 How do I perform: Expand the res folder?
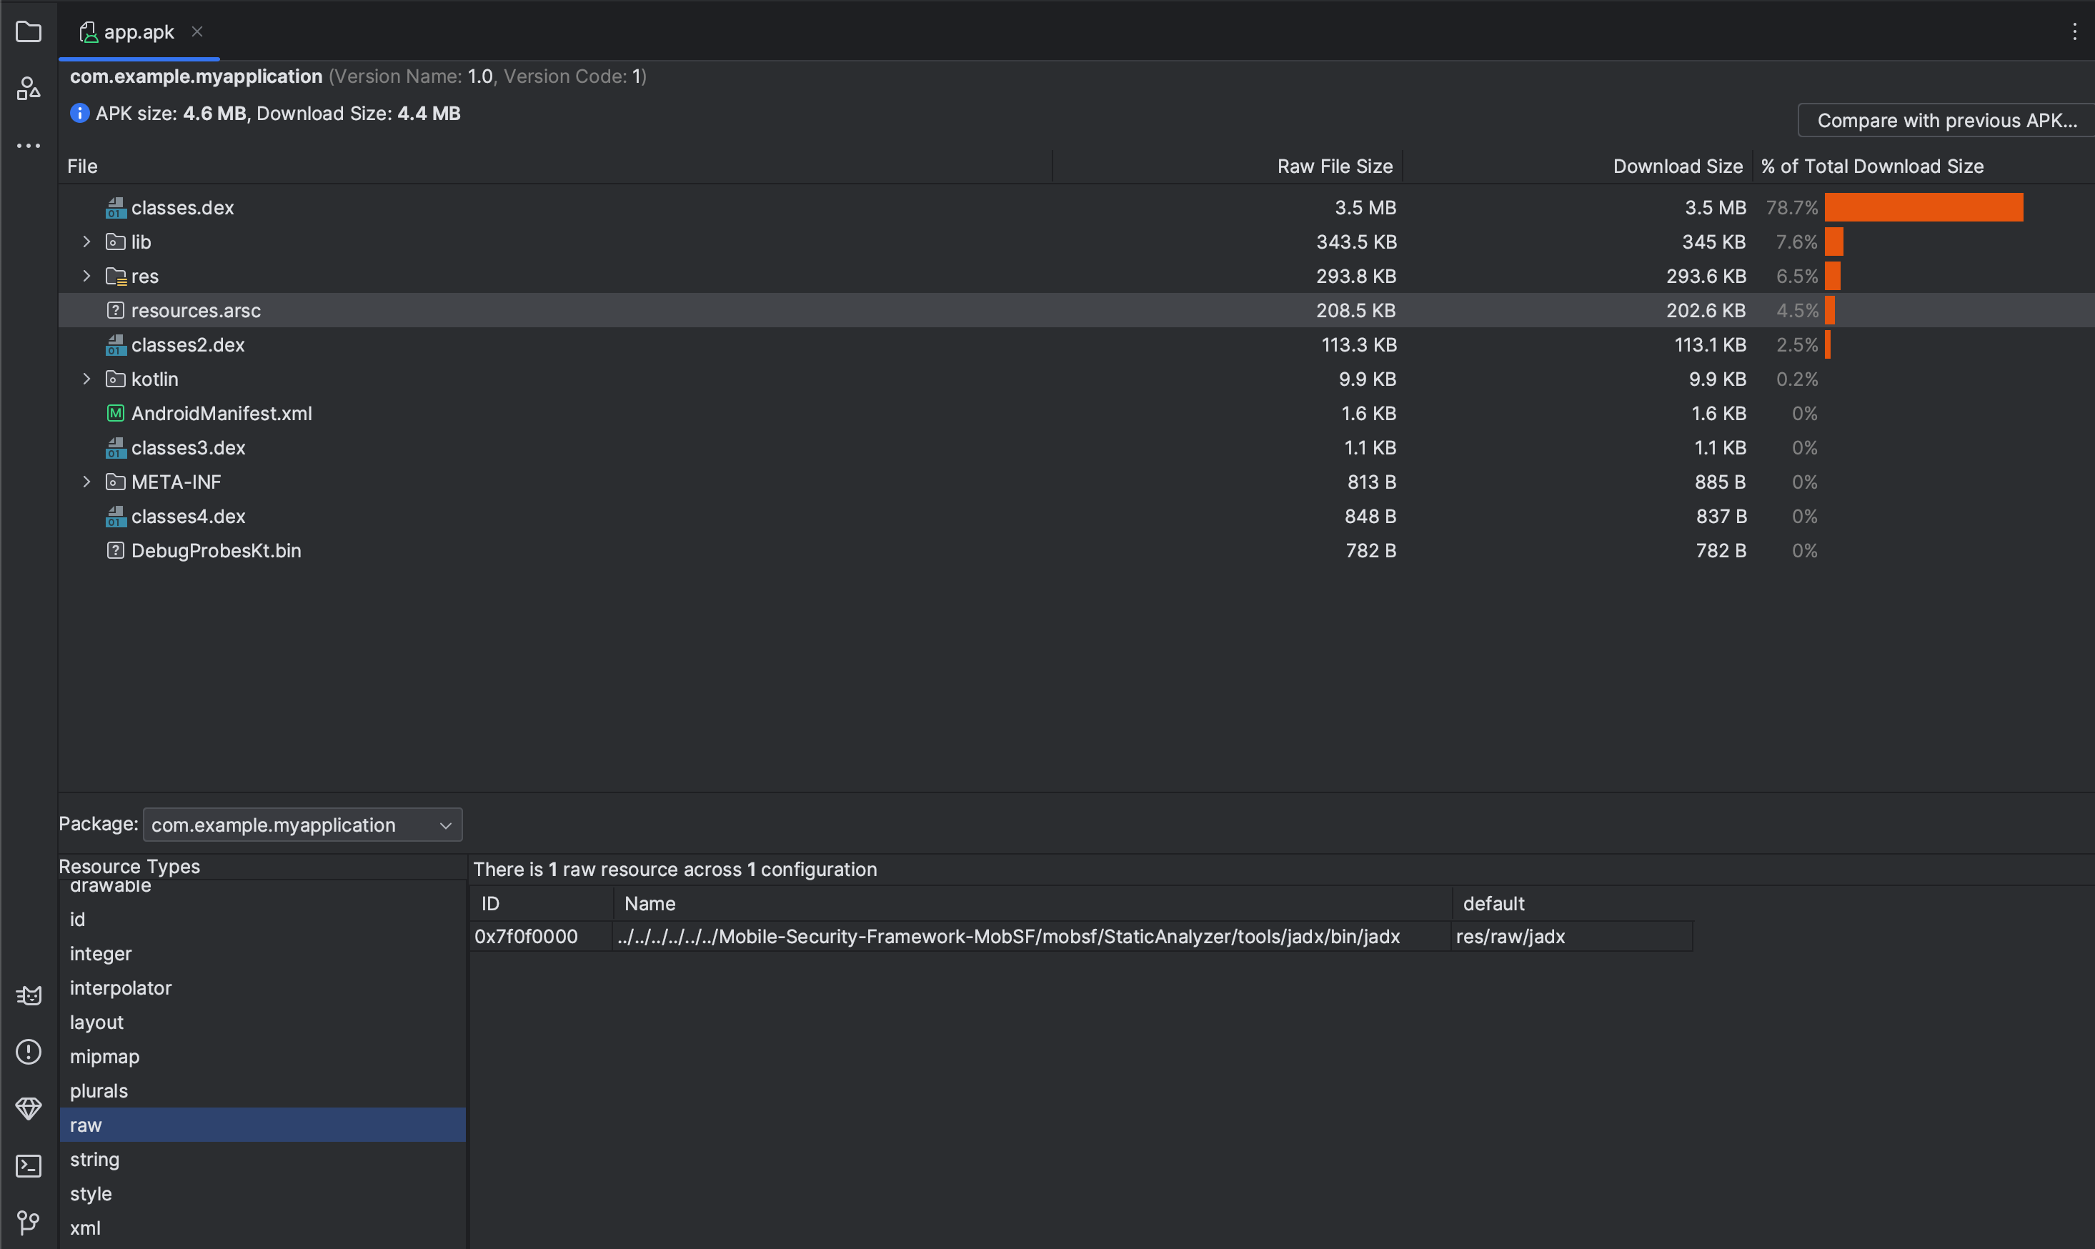86,276
